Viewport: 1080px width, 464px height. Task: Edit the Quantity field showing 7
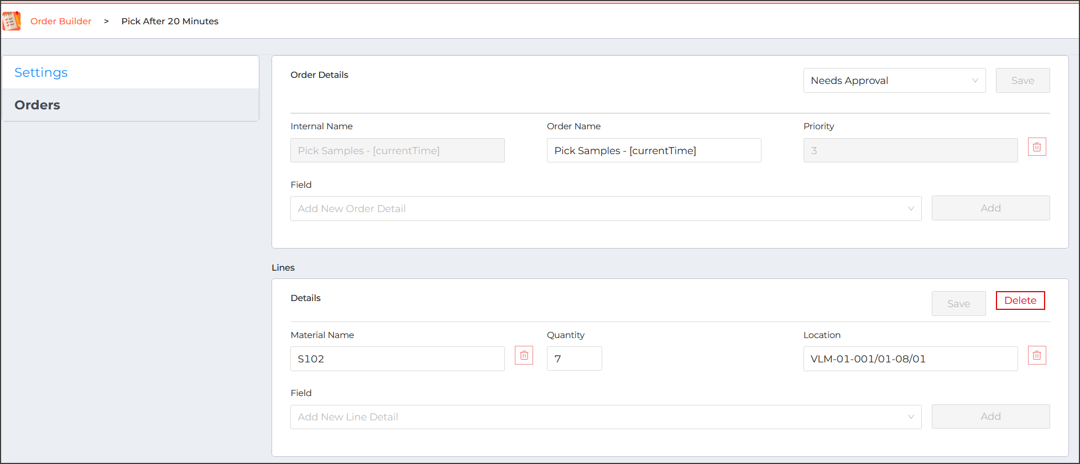574,359
